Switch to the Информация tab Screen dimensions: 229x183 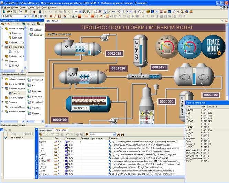point(46,130)
